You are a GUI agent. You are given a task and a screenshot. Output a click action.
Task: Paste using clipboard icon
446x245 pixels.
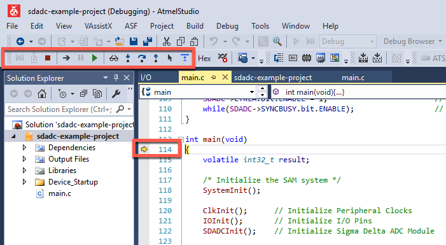point(194,41)
